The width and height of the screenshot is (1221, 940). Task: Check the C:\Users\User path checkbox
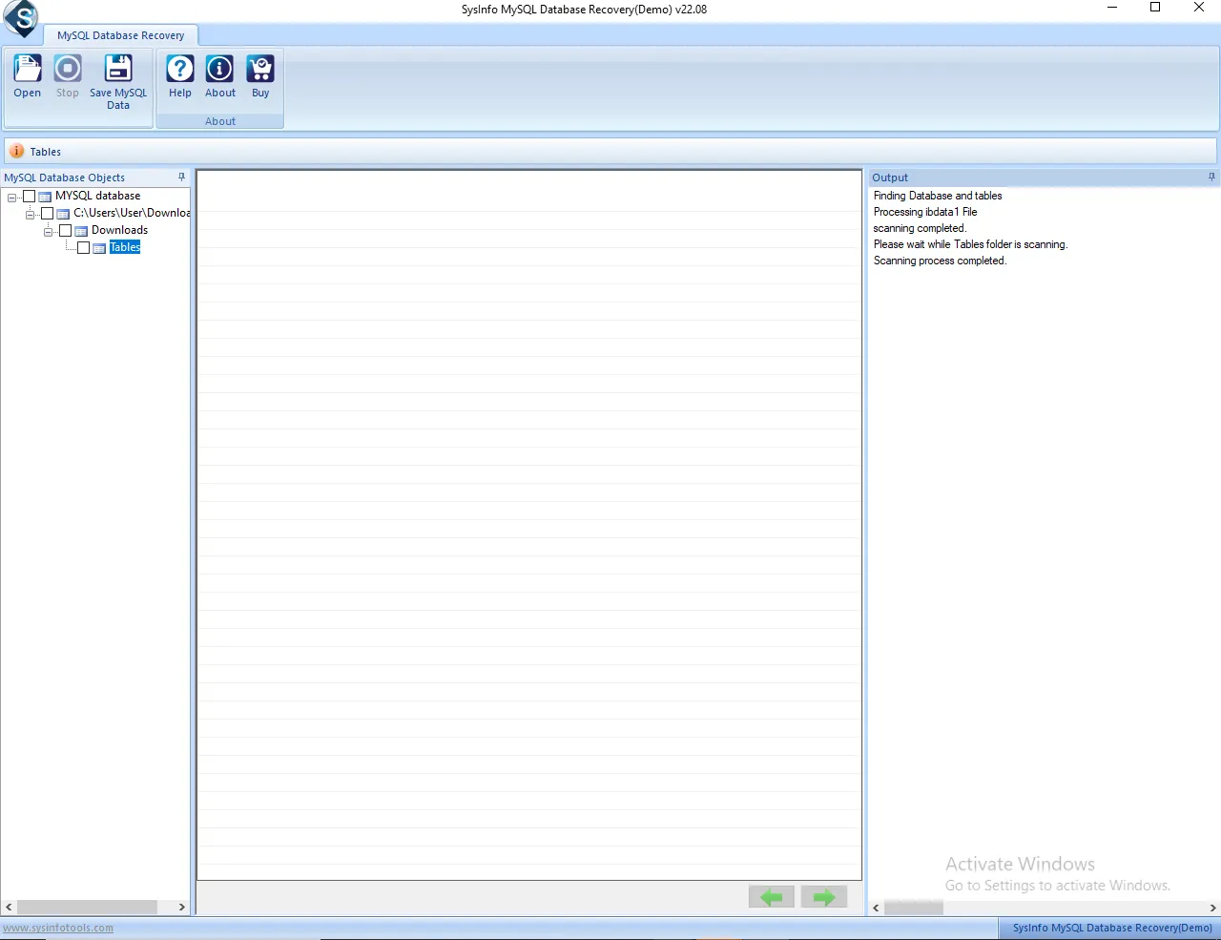pyautogui.click(x=47, y=214)
